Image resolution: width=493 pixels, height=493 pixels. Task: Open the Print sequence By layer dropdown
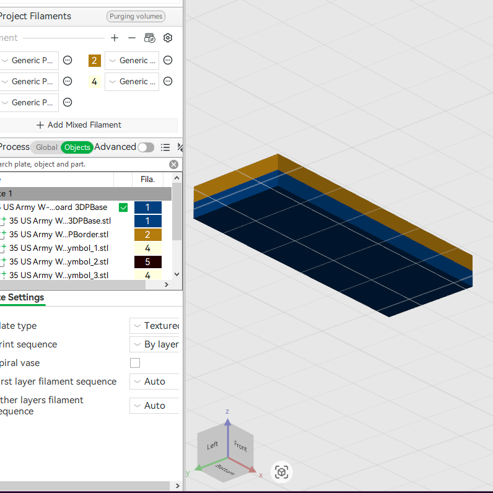(154, 344)
